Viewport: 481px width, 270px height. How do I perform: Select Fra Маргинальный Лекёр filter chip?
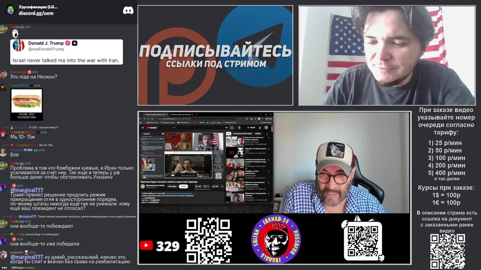[242, 133]
